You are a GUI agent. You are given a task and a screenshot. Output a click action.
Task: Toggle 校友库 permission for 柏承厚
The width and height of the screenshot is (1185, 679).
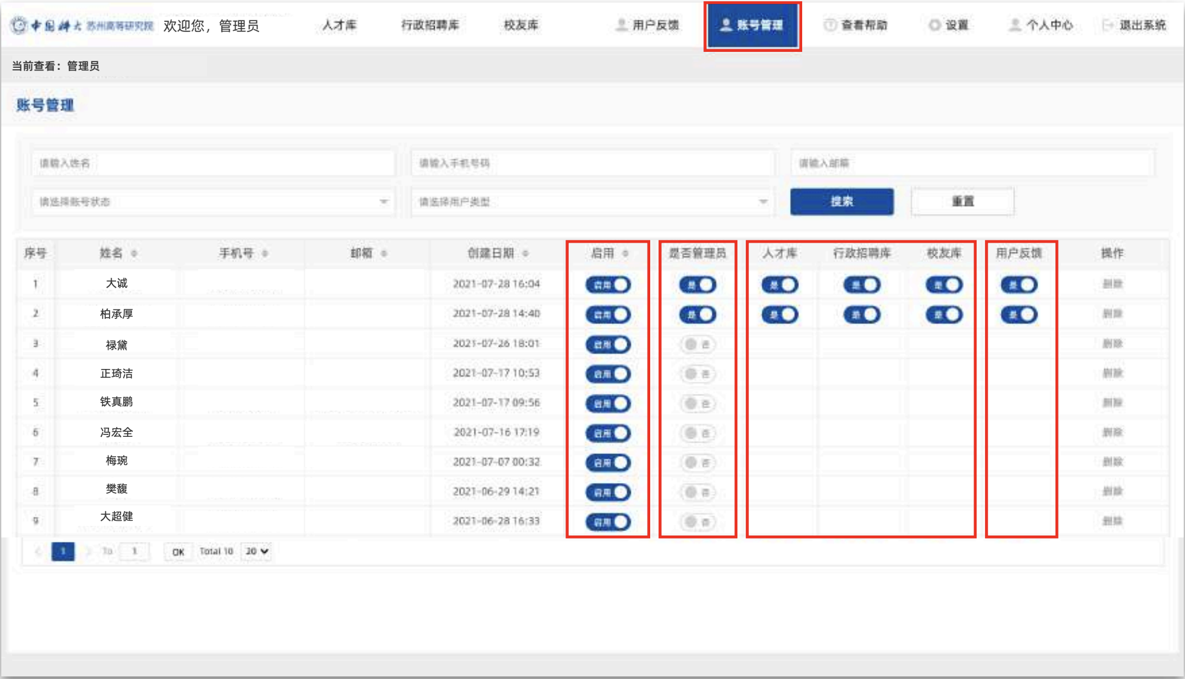[944, 315]
